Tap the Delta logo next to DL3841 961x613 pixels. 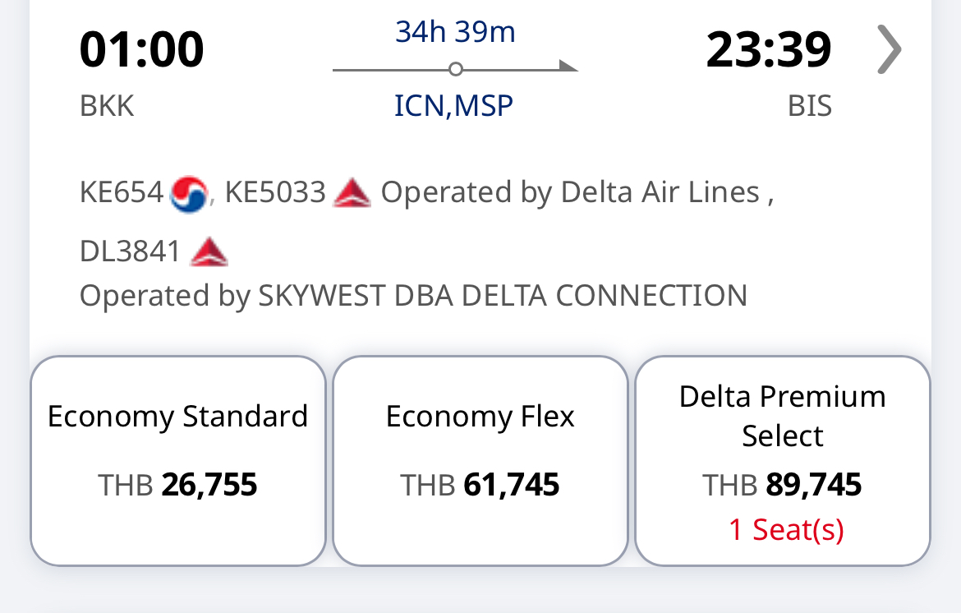[209, 252]
